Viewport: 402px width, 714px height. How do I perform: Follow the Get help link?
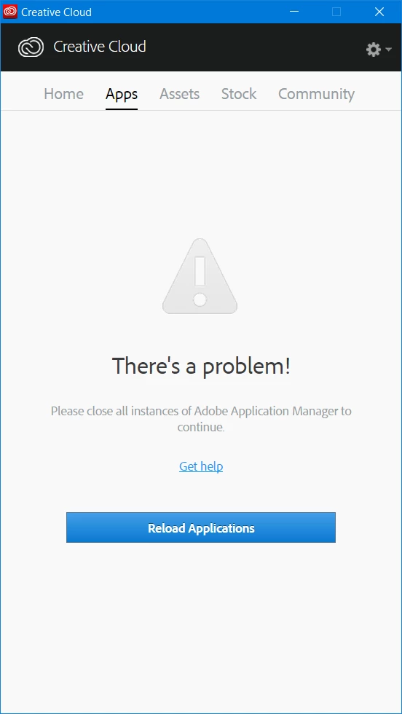pyautogui.click(x=201, y=466)
